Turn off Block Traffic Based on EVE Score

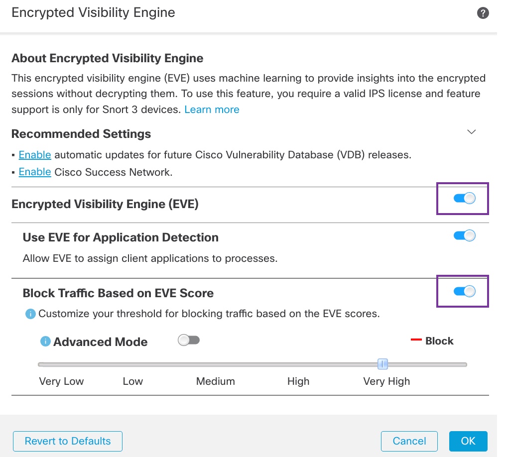point(464,291)
